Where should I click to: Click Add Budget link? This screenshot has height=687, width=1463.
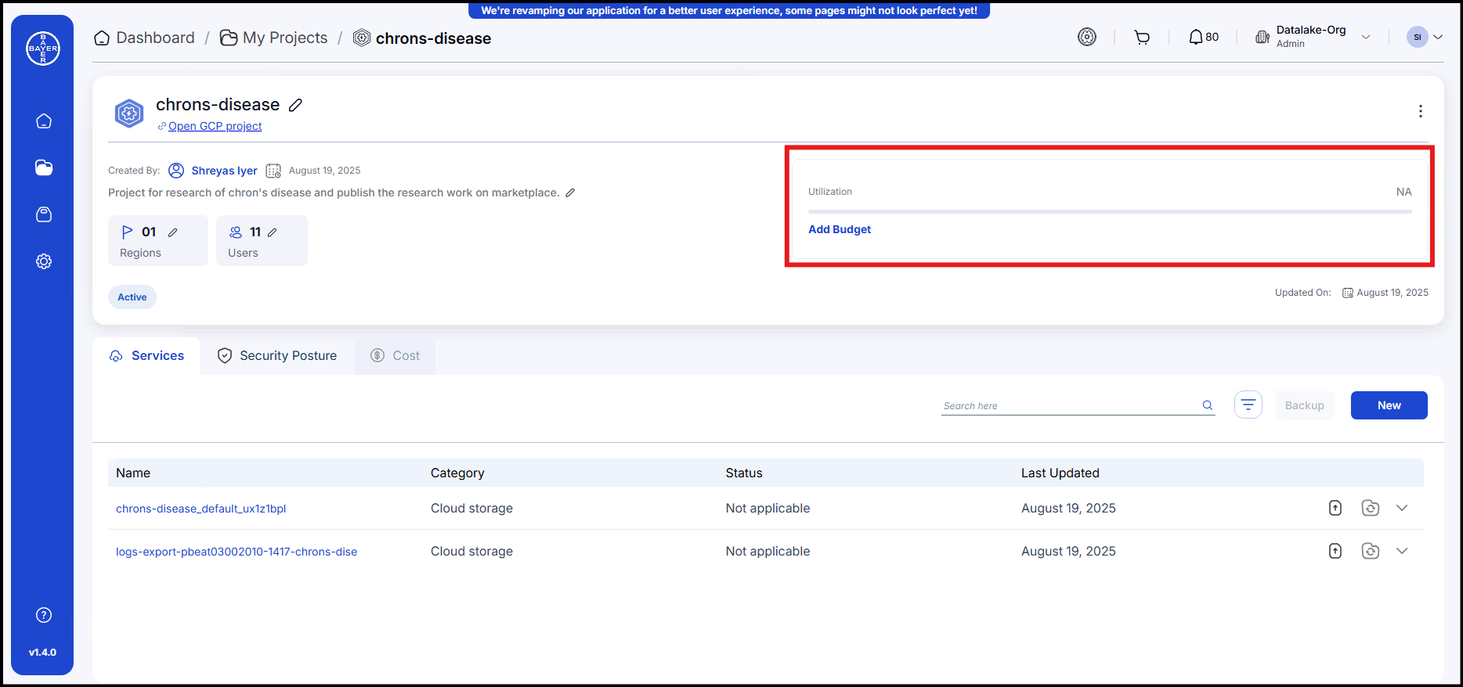(x=840, y=229)
